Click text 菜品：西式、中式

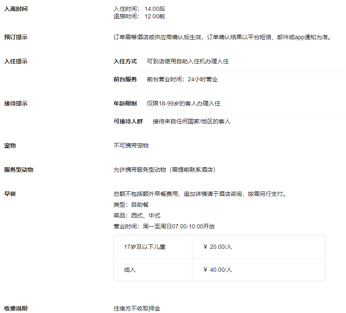coord(137,215)
